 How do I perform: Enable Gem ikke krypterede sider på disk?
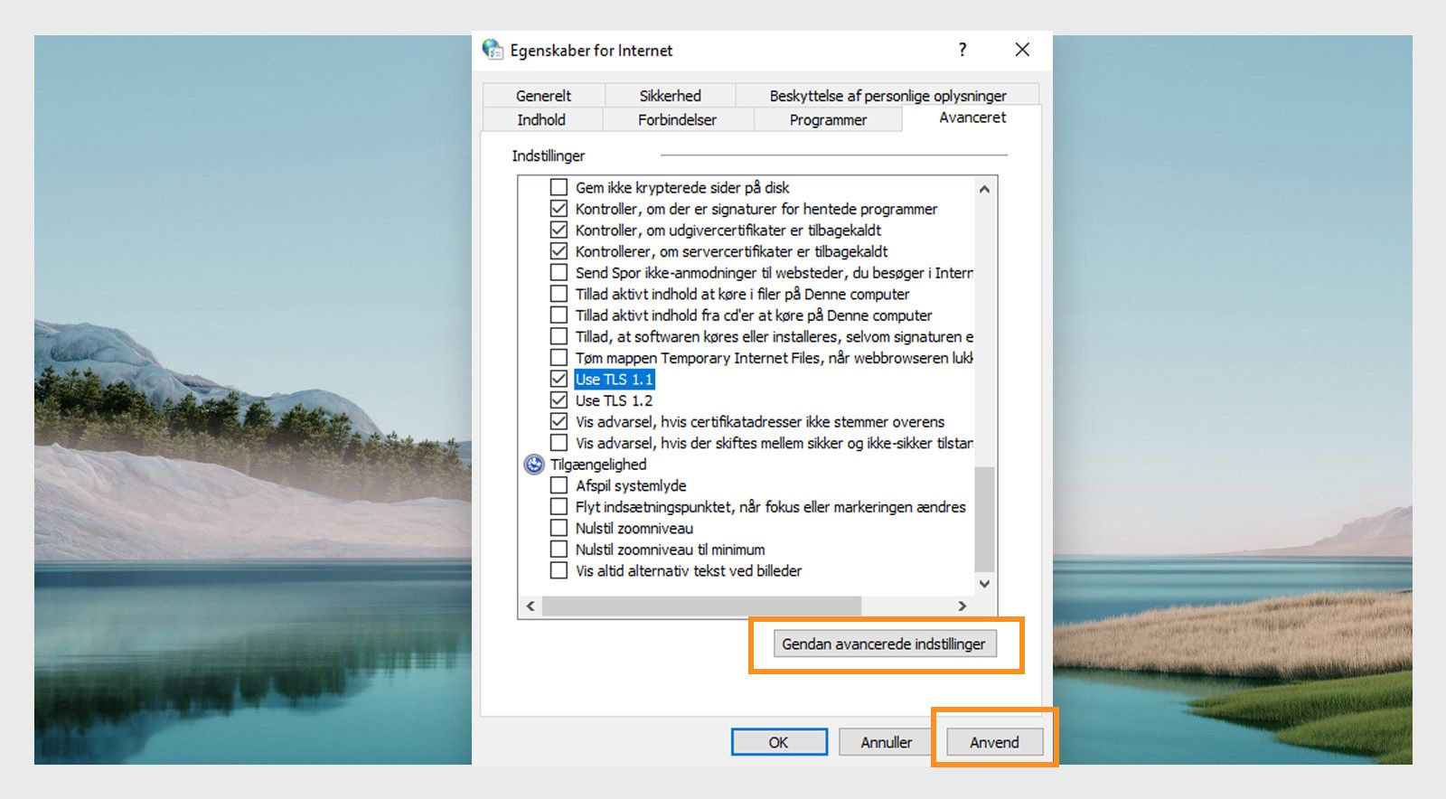(x=559, y=188)
